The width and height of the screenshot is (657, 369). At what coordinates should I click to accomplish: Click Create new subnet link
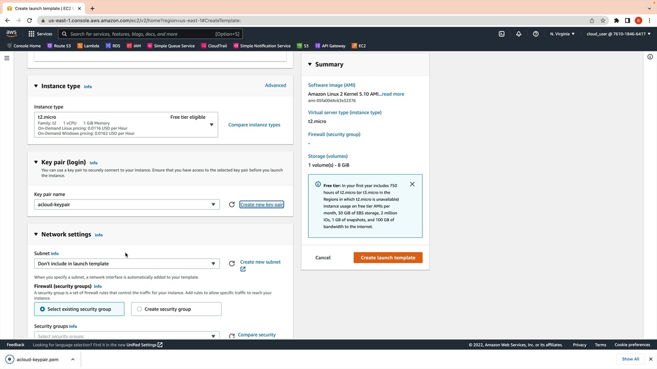click(x=260, y=262)
